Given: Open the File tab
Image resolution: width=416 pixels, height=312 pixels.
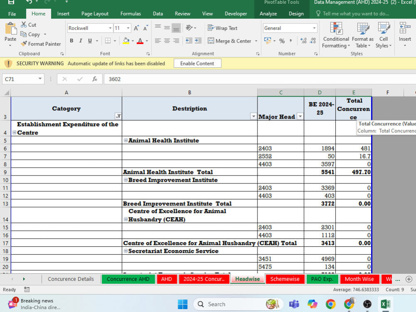Looking at the screenshot, I should (12, 14).
